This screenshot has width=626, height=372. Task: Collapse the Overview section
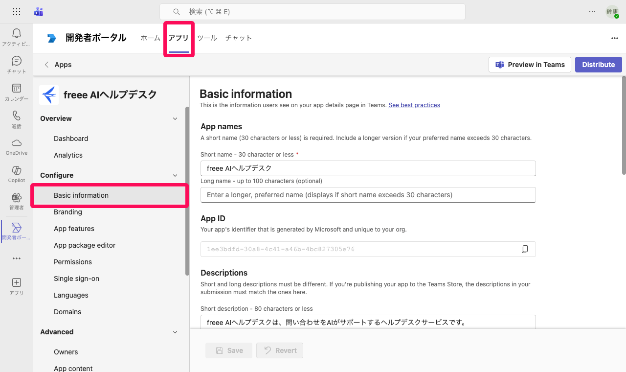pyautogui.click(x=176, y=118)
